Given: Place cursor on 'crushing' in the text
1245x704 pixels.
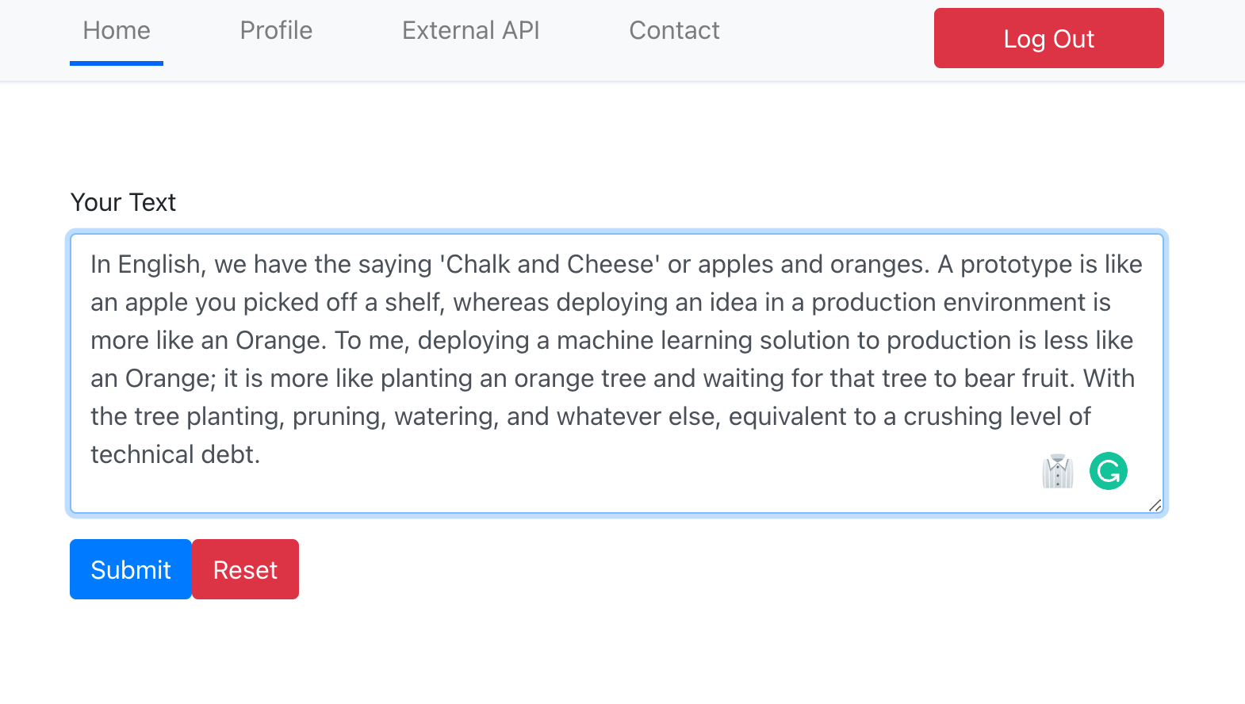Looking at the screenshot, I should tap(952, 416).
